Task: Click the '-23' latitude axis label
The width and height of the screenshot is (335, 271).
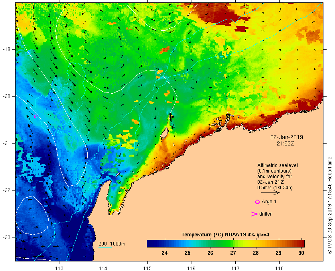Action: (x=6, y=238)
